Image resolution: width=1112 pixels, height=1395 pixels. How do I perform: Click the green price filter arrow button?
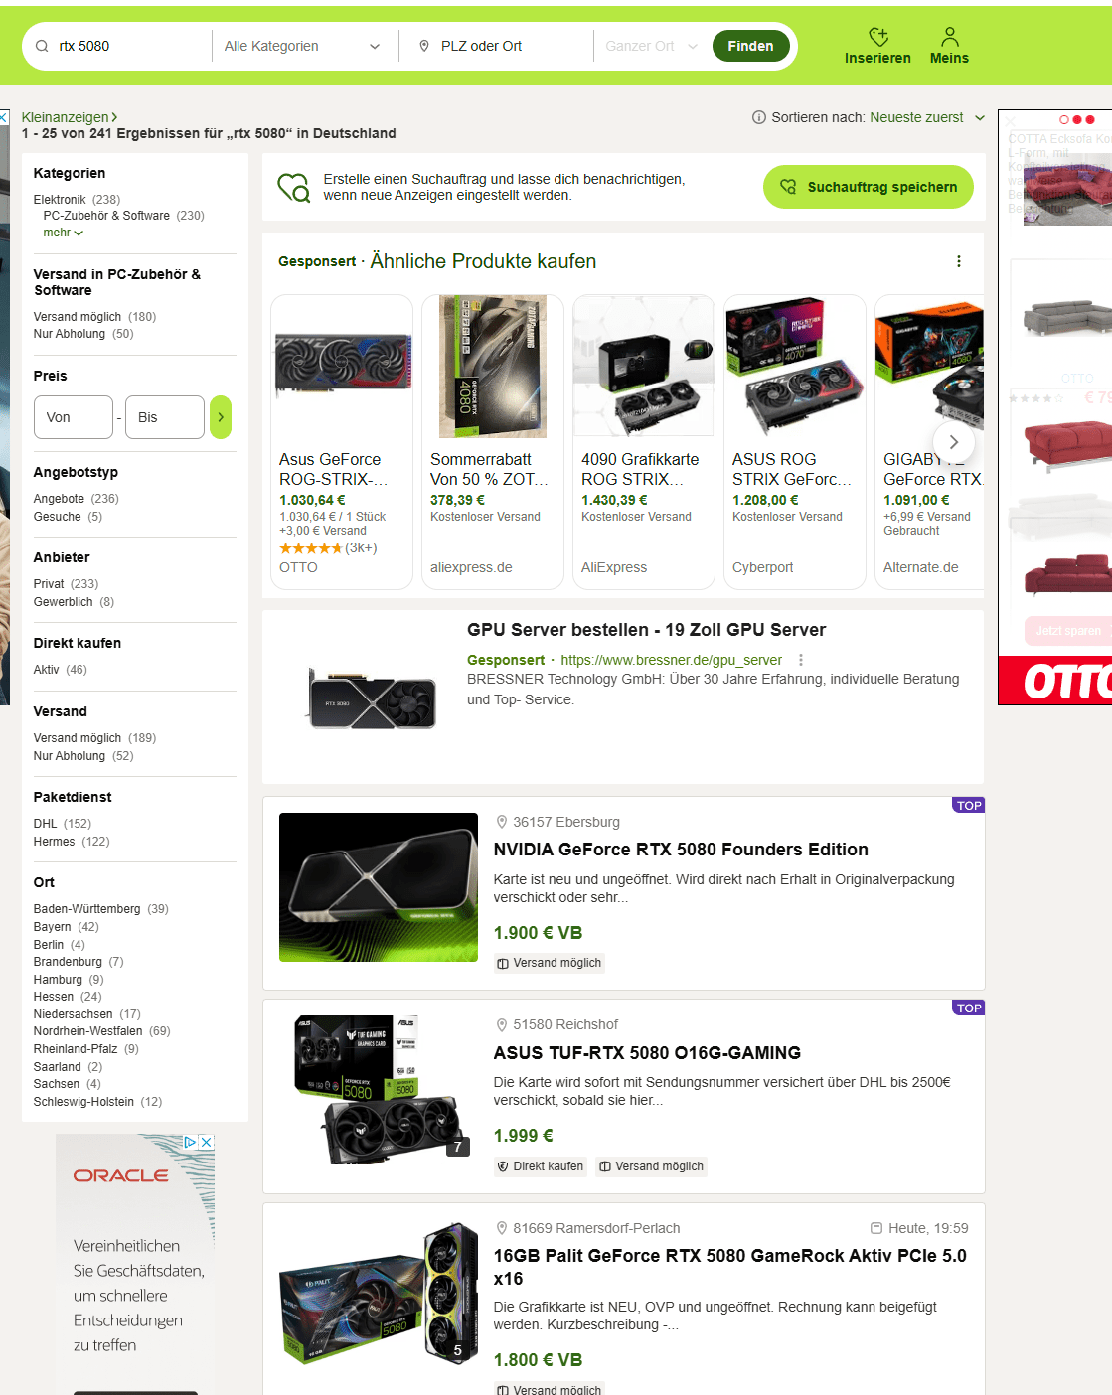coord(221,417)
